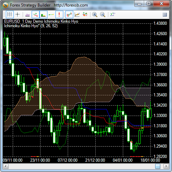Click the toolbar grip handle

point(4,15)
